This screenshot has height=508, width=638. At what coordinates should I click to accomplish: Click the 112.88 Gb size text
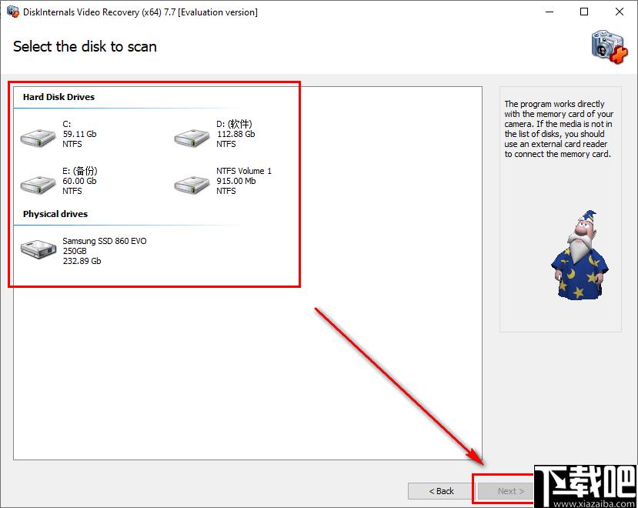(x=235, y=134)
